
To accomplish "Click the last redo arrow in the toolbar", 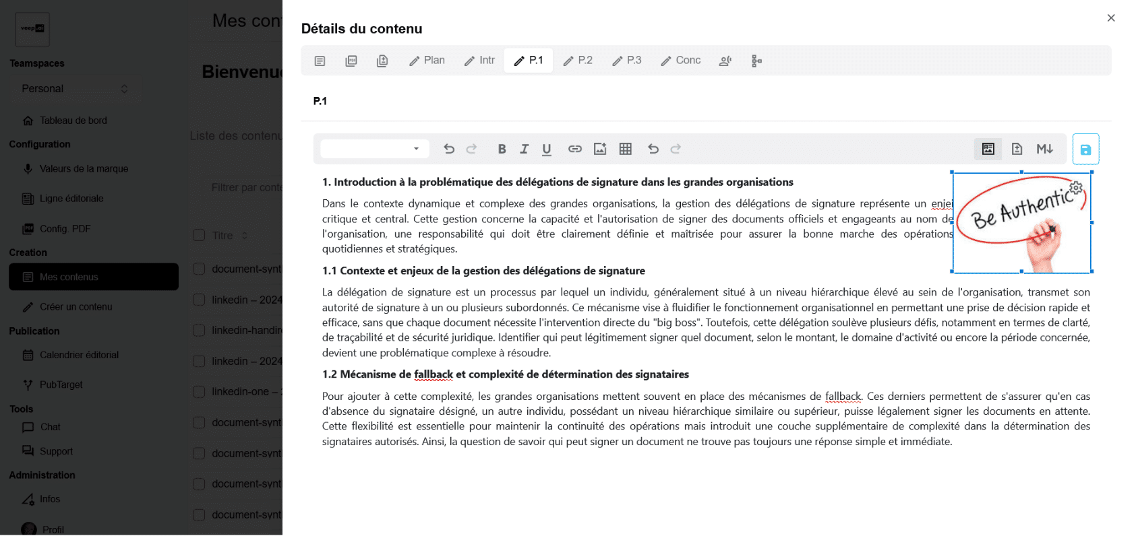I will click(676, 149).
